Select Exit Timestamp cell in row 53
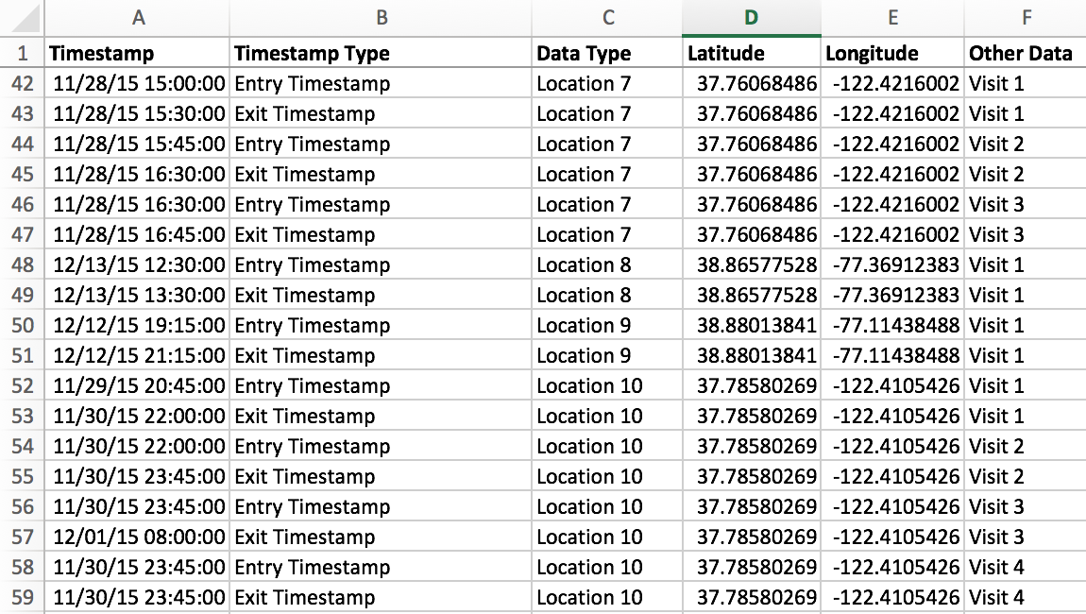The height and width of the screenshot is (614, 1086). (x=381, y=416)
